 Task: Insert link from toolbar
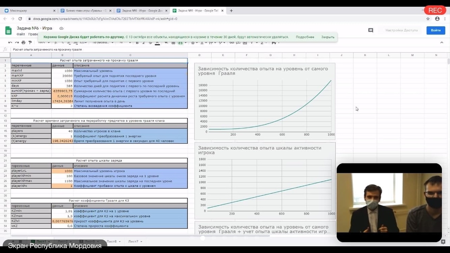232,43
